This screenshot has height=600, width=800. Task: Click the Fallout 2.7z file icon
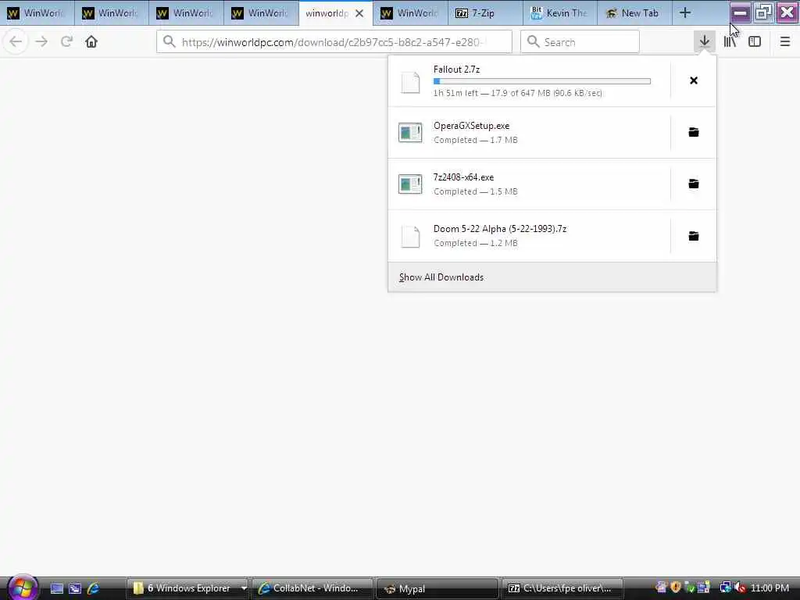pos(410,82)
